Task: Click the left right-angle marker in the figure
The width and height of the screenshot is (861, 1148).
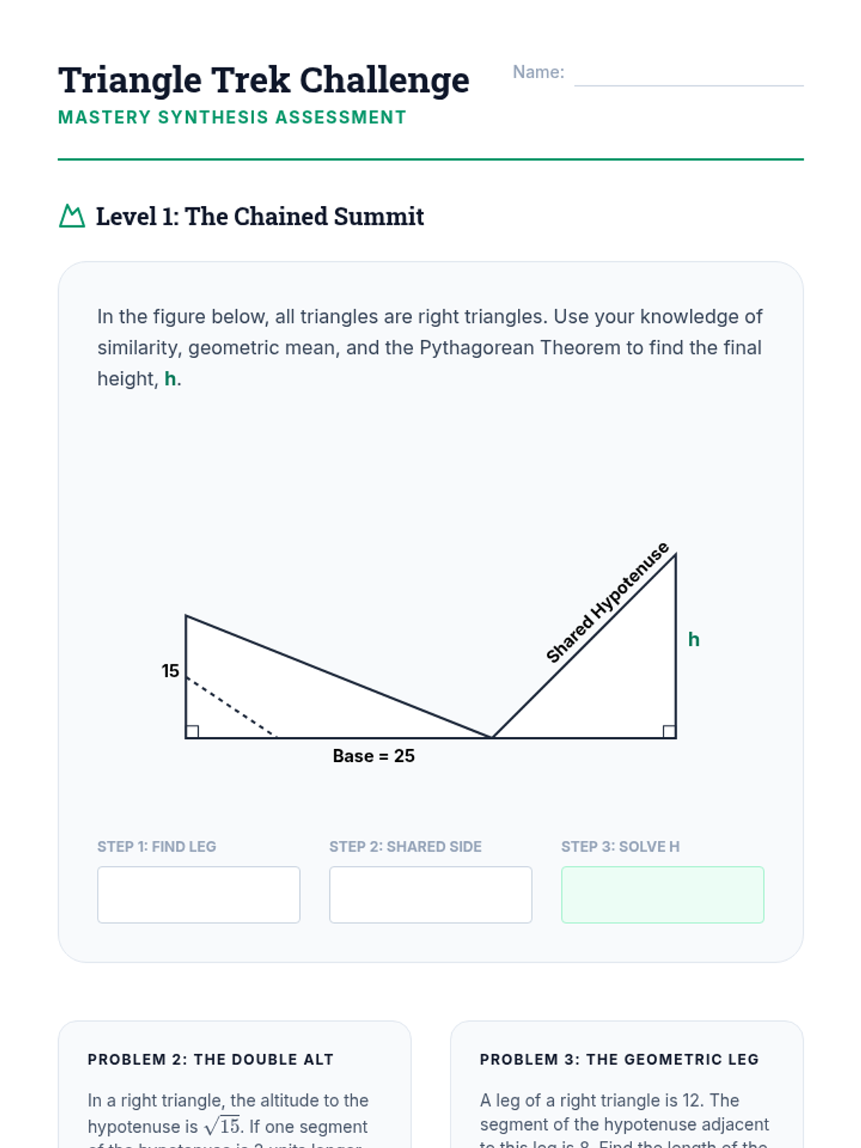Action: point(192,731)
